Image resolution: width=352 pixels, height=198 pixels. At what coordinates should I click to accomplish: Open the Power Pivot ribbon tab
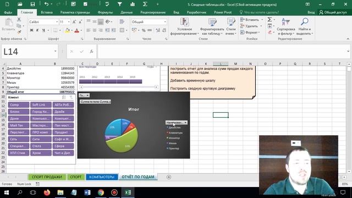tap(223, 12)
